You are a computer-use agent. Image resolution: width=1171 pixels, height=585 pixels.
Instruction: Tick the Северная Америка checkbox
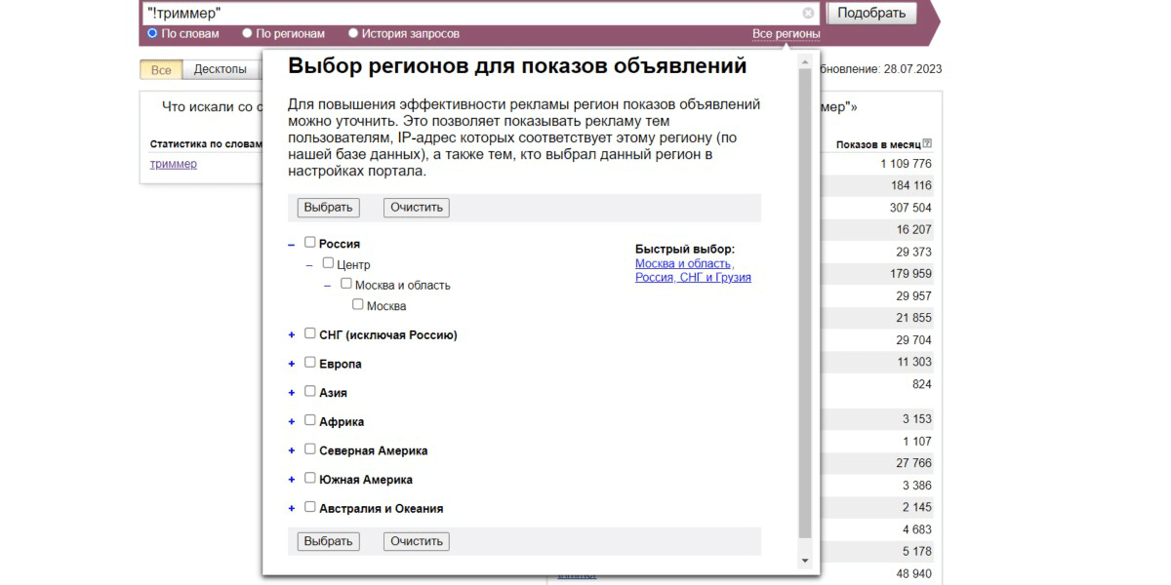coord(310,449)
